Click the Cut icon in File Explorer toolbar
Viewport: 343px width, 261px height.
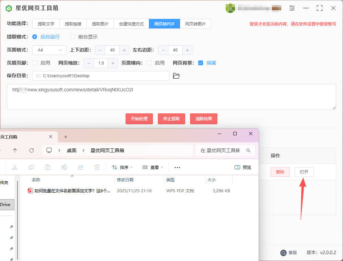coord(15,167)
